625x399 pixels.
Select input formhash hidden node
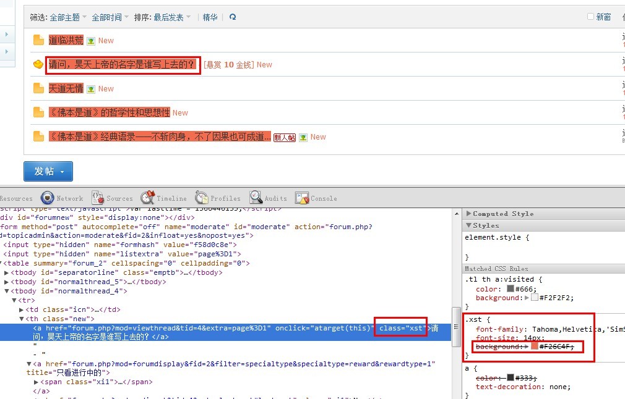[120, 245]
